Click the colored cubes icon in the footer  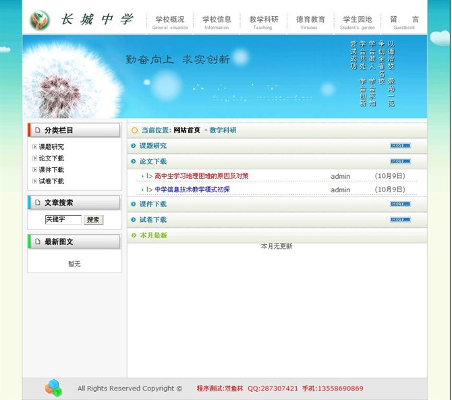(53, 388)
